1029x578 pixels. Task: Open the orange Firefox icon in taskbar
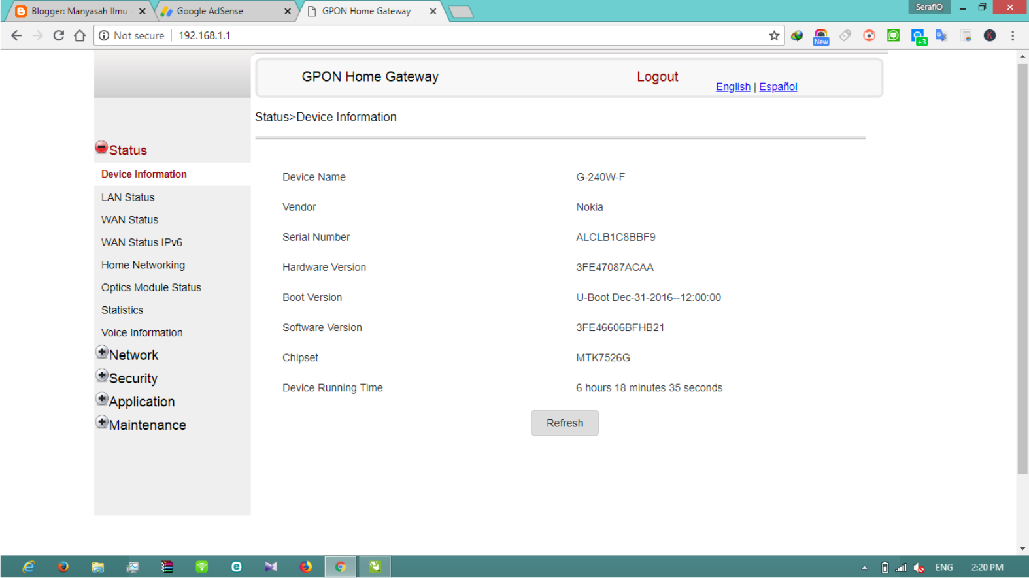(x=305, y=567)
